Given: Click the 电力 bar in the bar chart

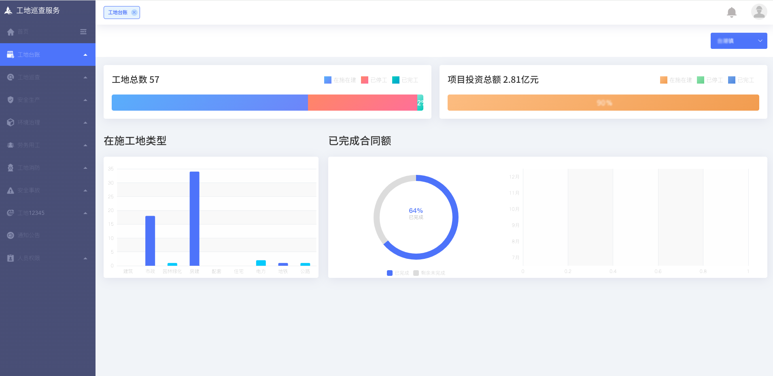Looking at the screenshot, I should pos(261,263).
